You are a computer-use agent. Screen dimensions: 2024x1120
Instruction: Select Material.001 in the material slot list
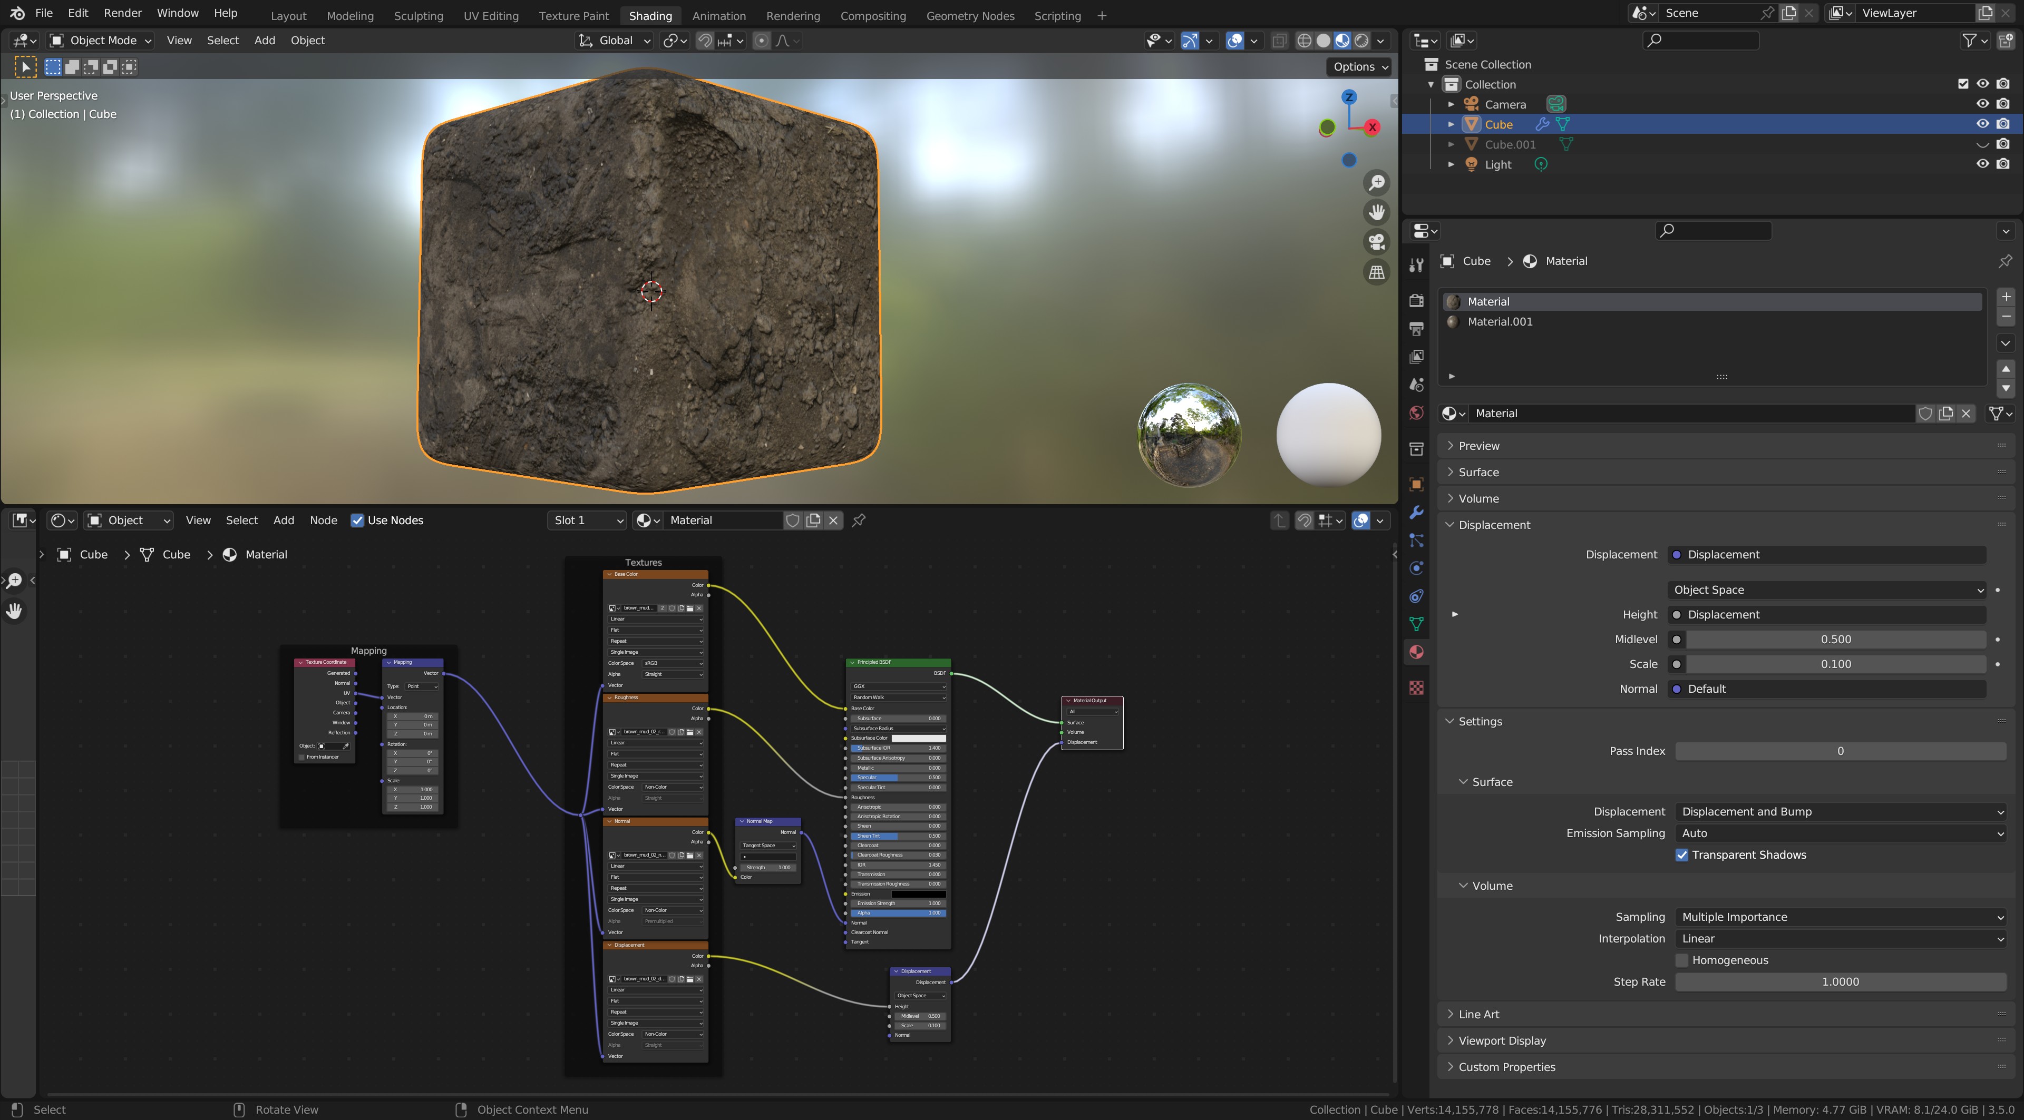click(x=1501, y=321)
